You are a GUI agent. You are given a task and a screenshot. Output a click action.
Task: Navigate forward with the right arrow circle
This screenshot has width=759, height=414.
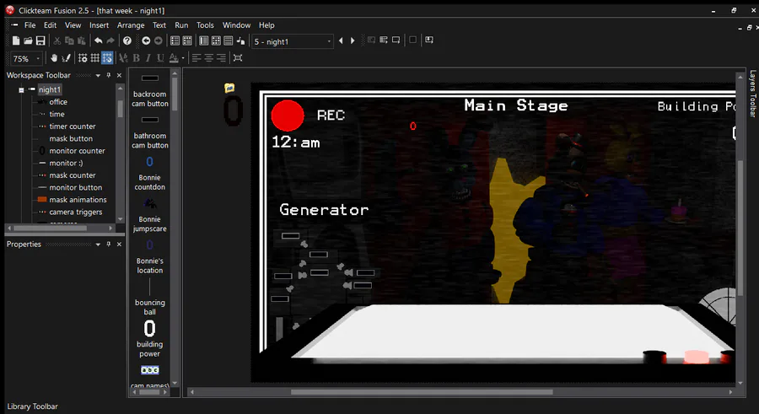click(x=158, y=40)
